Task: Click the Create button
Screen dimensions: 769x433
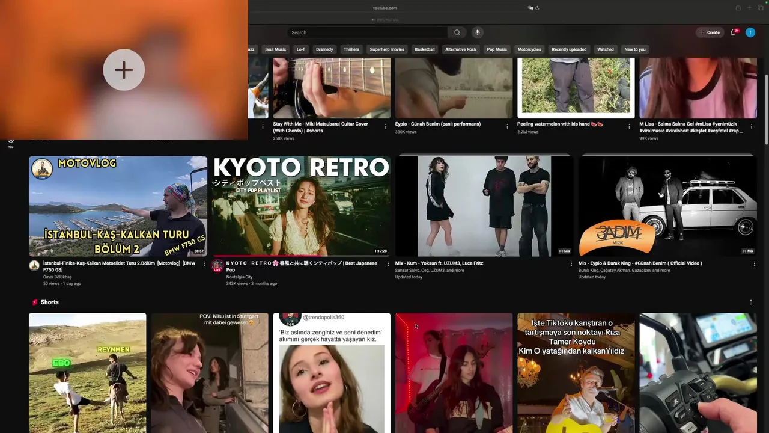Action: (x=710, y=32)
